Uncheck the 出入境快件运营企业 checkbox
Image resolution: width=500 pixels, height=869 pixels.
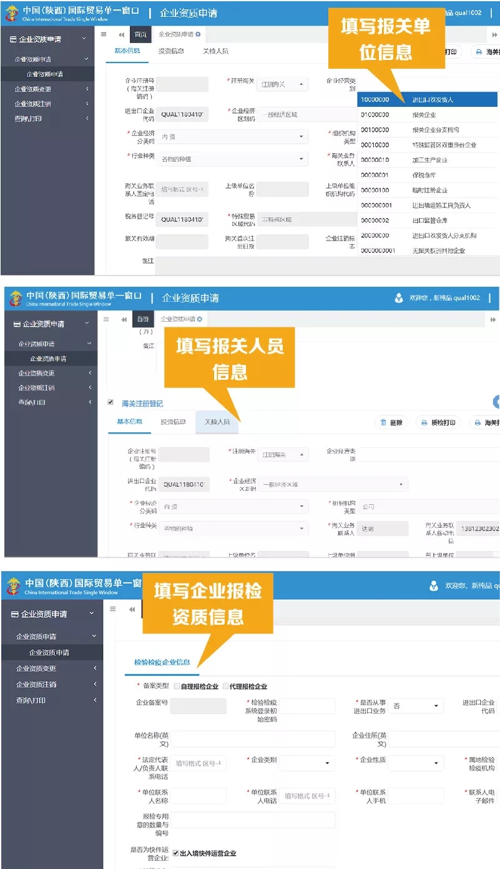pyautogui.click(x=175, y=853)
